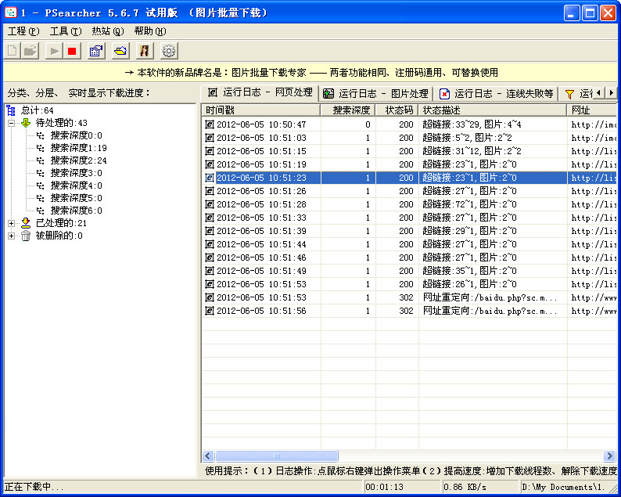Viewport: 621px width, 497px height.
Task: Click page icon of row 10:51:56
Action: 209,311
